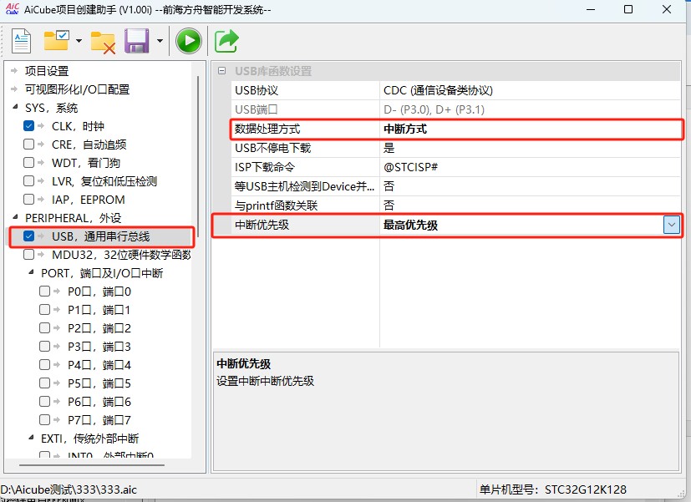Collapse the EXTI, 传统外部中断 node
691x502 pixels.
tap(31, 438)
